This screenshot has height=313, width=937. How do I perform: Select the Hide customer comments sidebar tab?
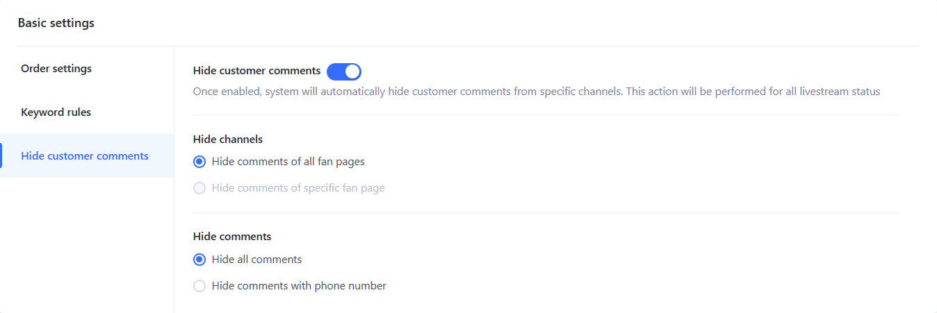(85, 156)
